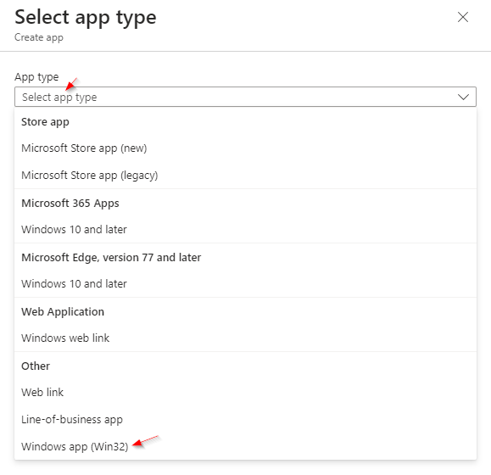Click the Microsoft 365 Apps group header
Screen dimensions: 491x475
tap(70, 204)
